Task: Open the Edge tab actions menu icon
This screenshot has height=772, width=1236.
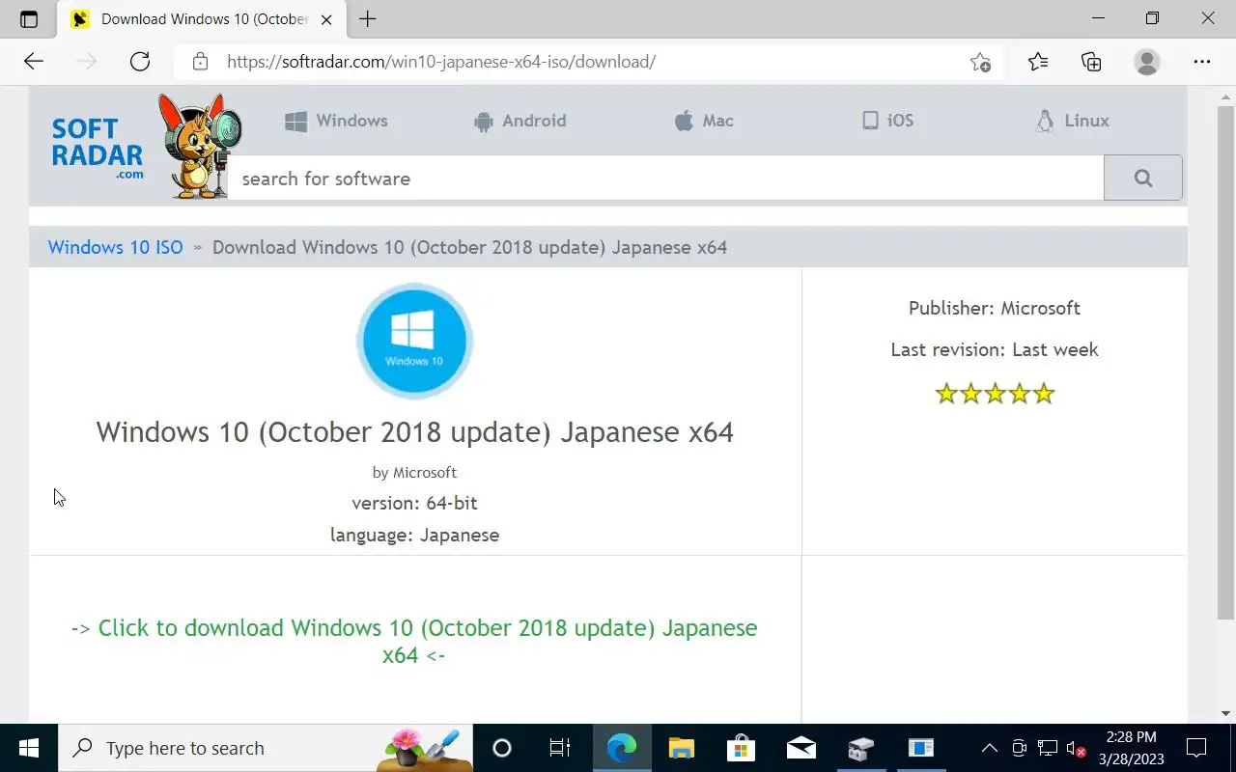Action: pos(29,19)
